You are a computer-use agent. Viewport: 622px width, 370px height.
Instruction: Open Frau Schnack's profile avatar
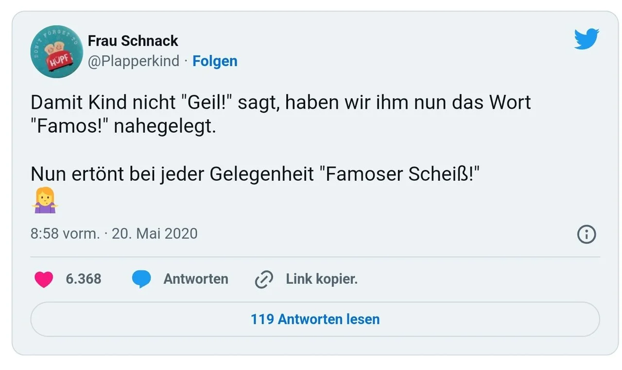coord(56,51)
